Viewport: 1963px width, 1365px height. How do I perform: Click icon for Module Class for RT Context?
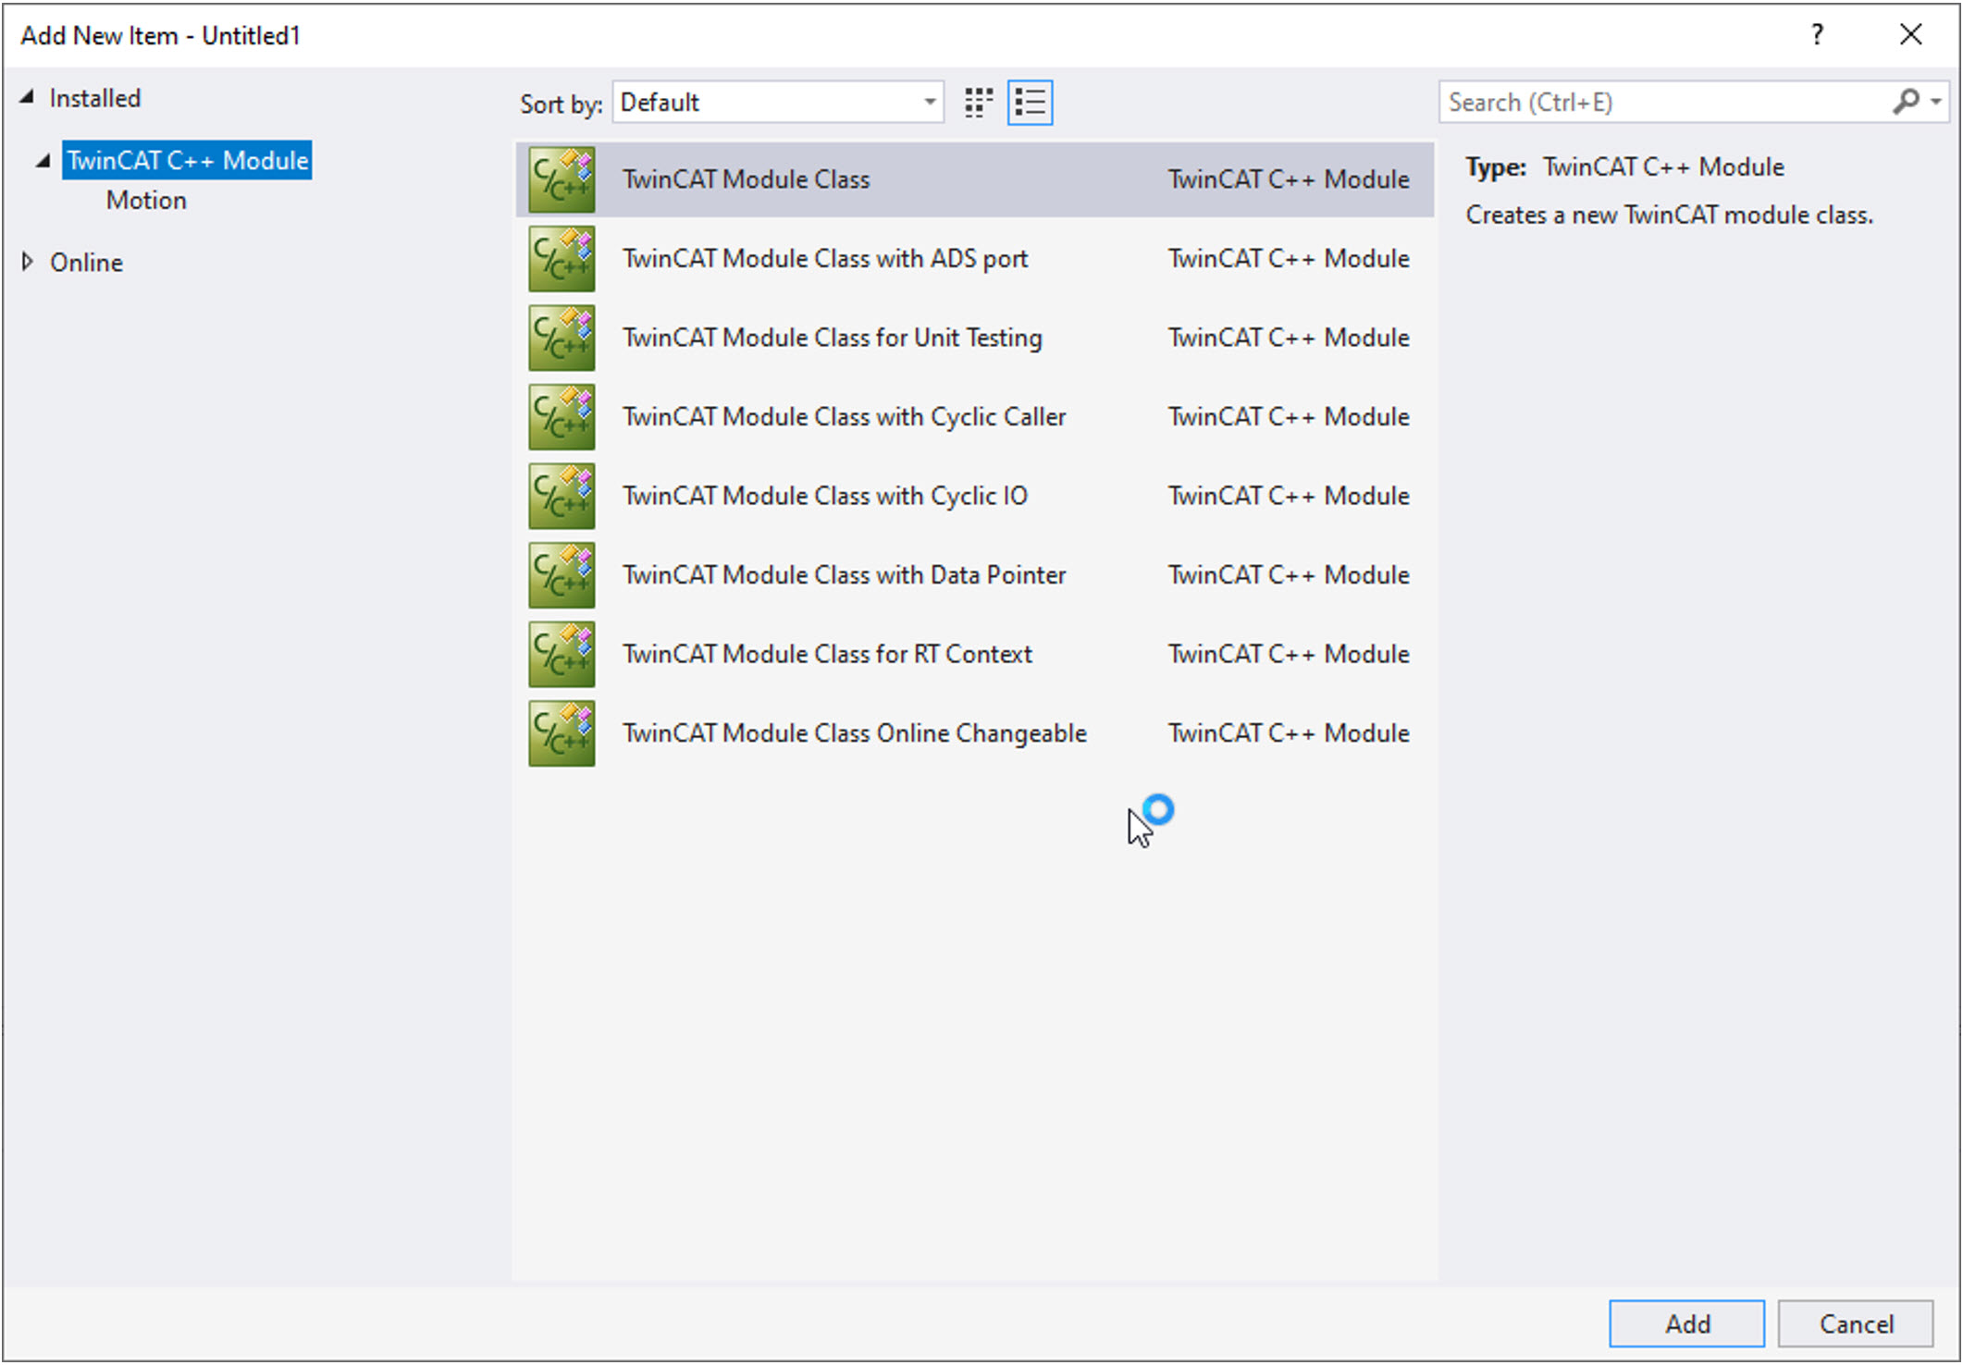[562, 654]
